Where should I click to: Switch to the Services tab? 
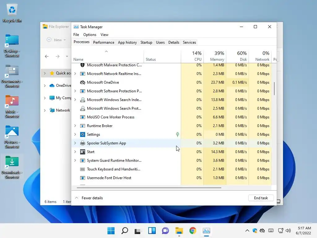click(189, 42)
